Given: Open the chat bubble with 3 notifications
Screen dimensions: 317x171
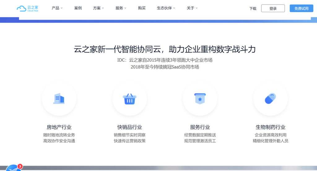Looking at the screenshot, I should pos(14,168).
